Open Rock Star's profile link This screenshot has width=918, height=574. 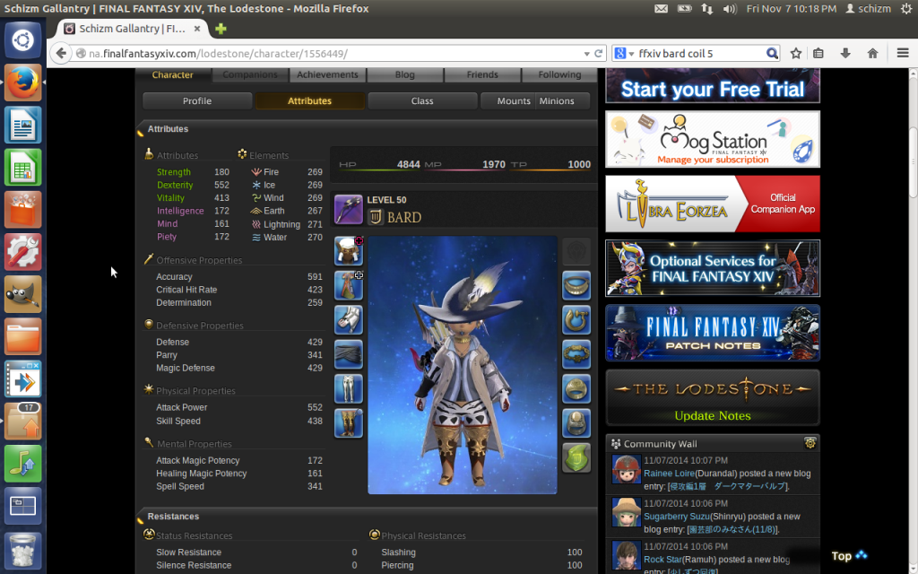[x=663, y=560]
